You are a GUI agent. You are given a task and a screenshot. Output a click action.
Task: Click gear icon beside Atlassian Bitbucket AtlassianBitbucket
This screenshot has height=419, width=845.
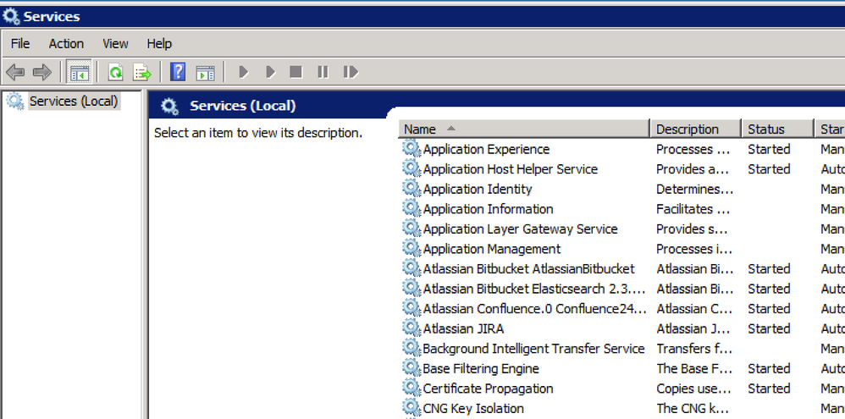(x=411, y=268)
